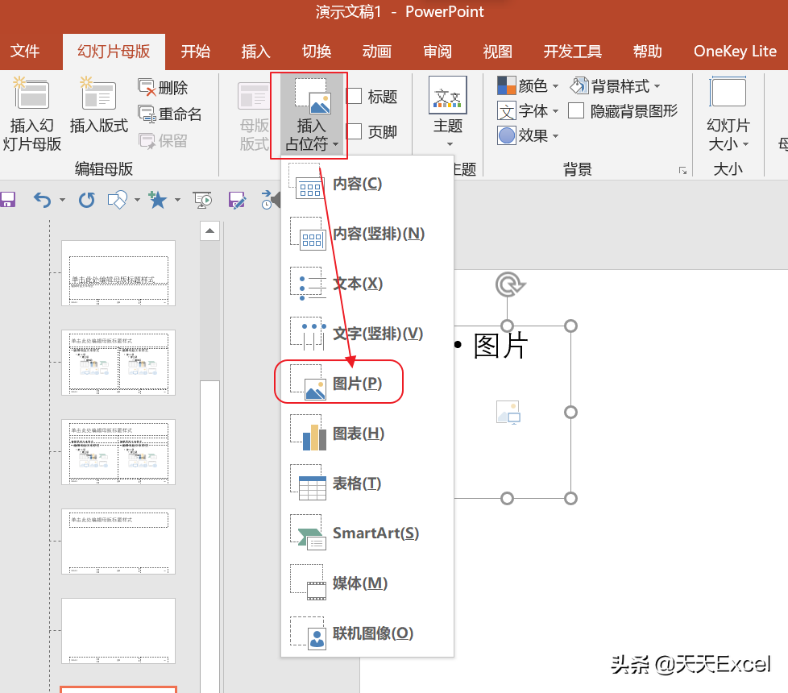
Task: Click the Undo arrow in quick access
Action: coord(42,200)
